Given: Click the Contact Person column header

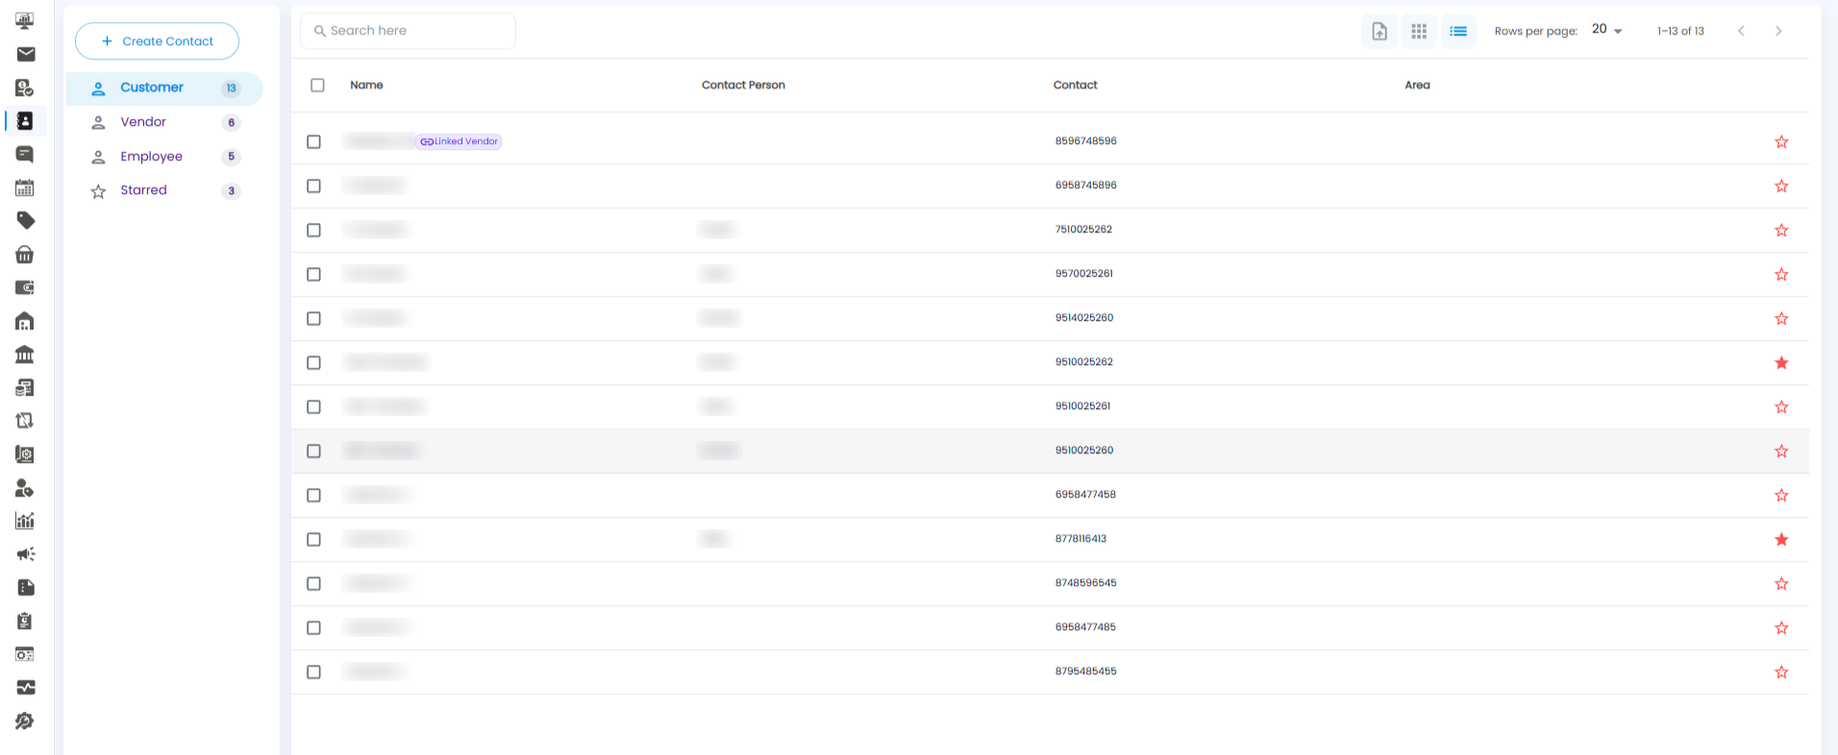Looking at the screenshot, I should click(x=743, y=85).
